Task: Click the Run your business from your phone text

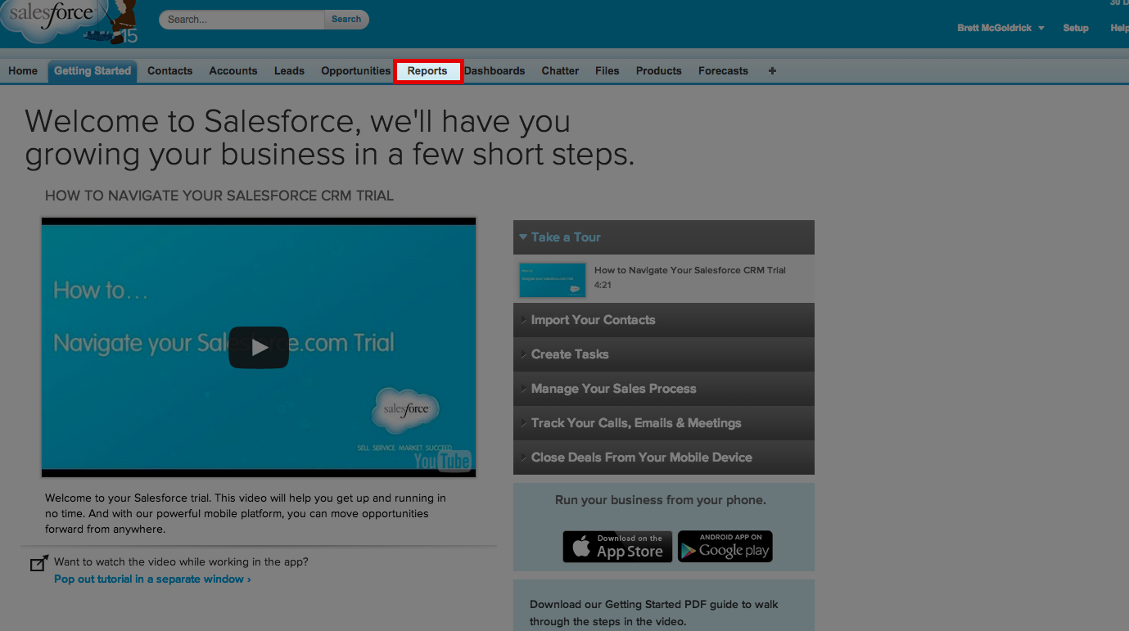Action: click(661, 500)
